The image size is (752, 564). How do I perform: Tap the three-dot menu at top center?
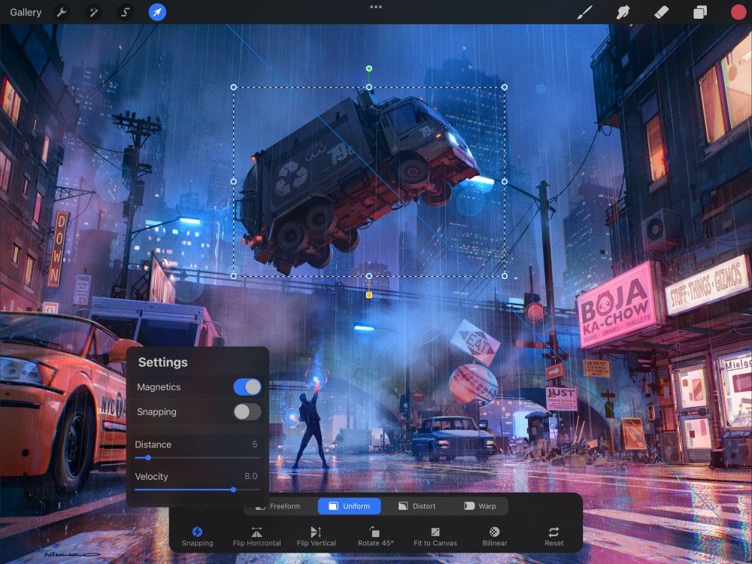pyautogui.click(x=375, y=8)
